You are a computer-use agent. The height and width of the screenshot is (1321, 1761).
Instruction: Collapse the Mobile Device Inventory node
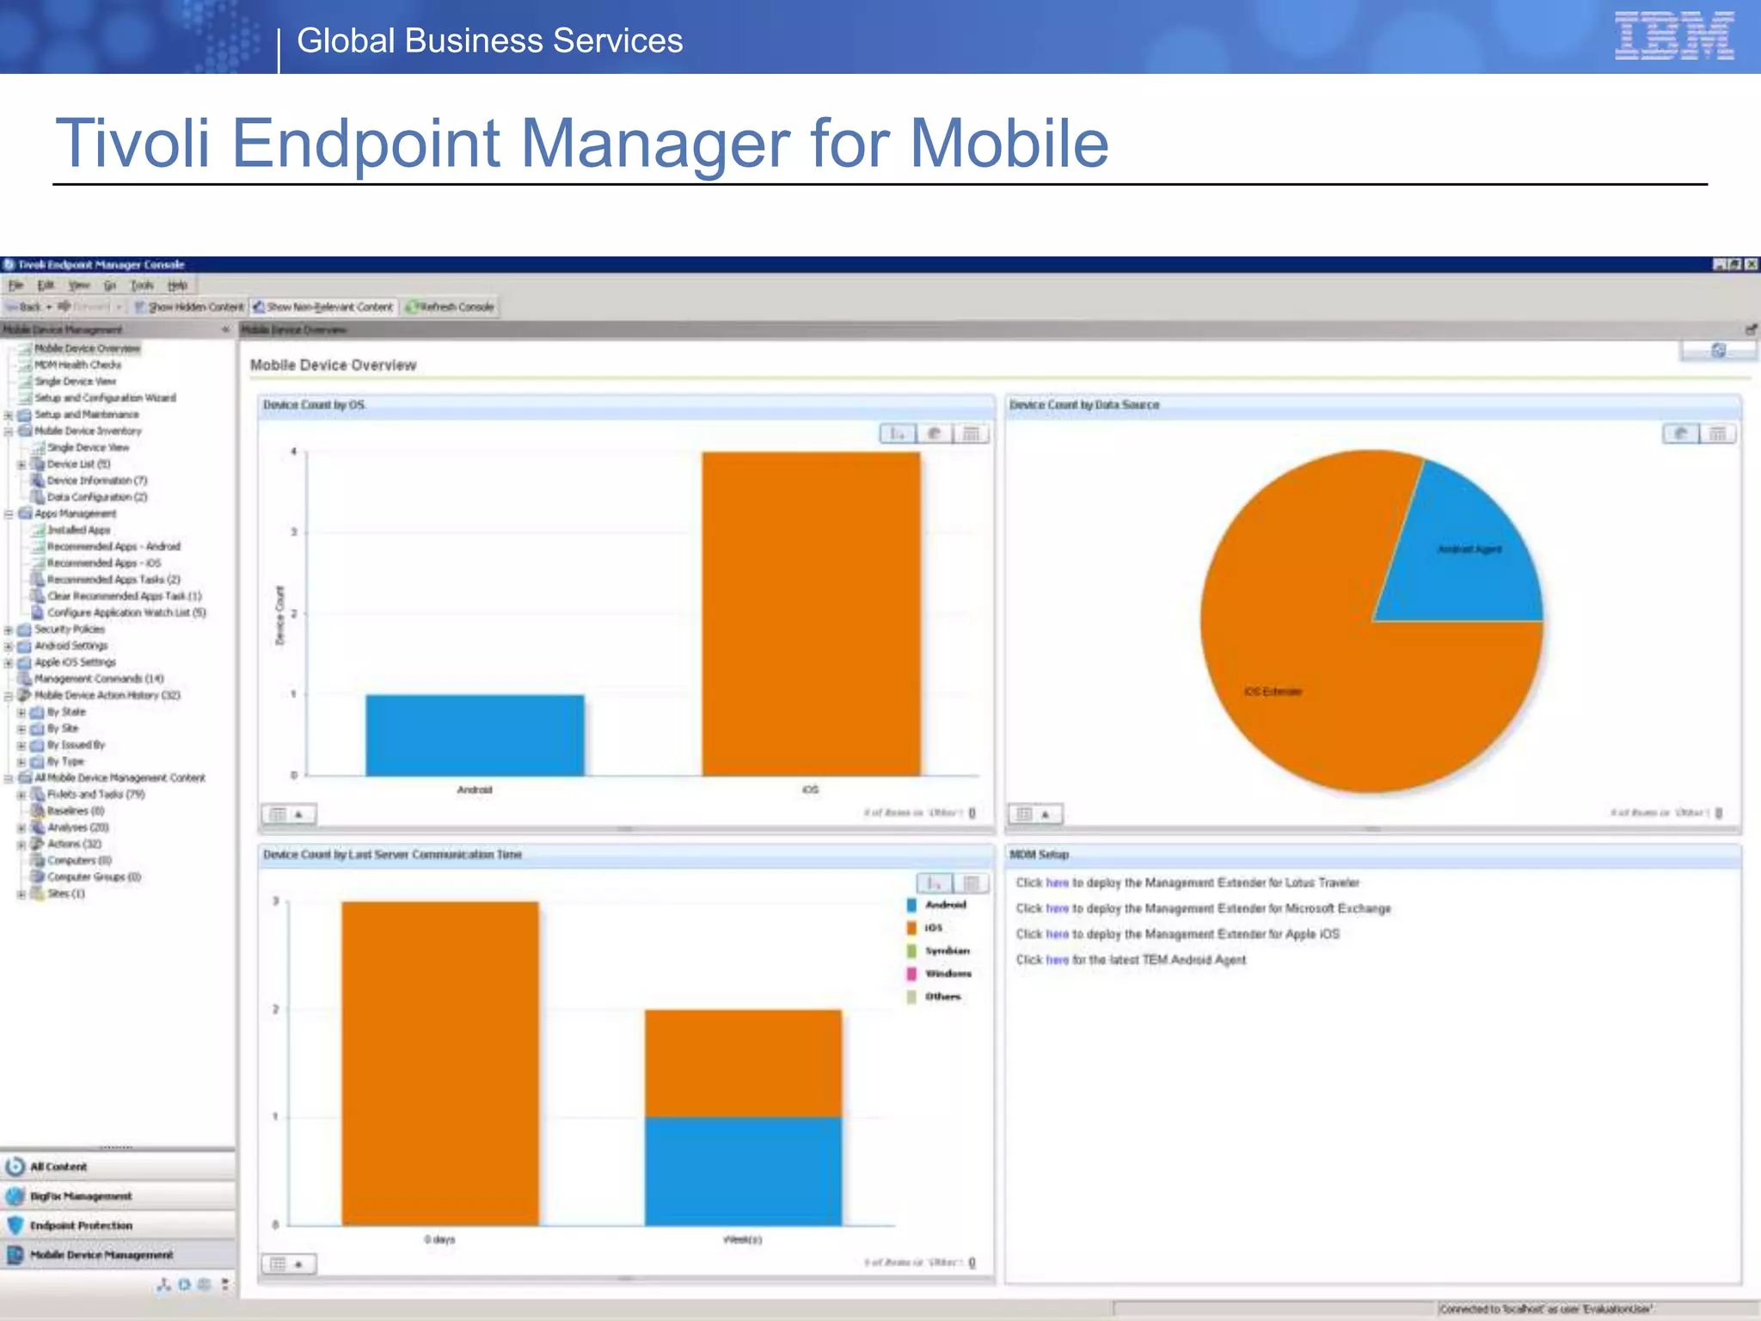(x=9, y=431)
